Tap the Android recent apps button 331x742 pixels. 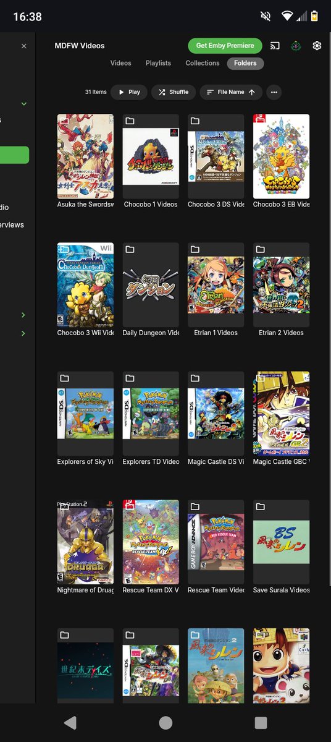pyautogui.click(x=261, y=723)
